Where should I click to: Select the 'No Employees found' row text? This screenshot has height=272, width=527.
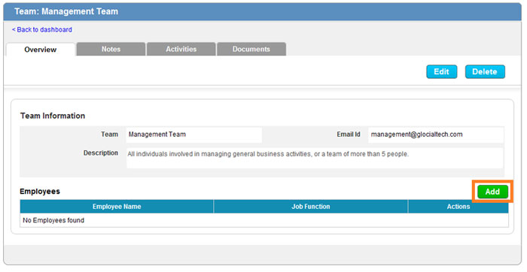point(53,220)
